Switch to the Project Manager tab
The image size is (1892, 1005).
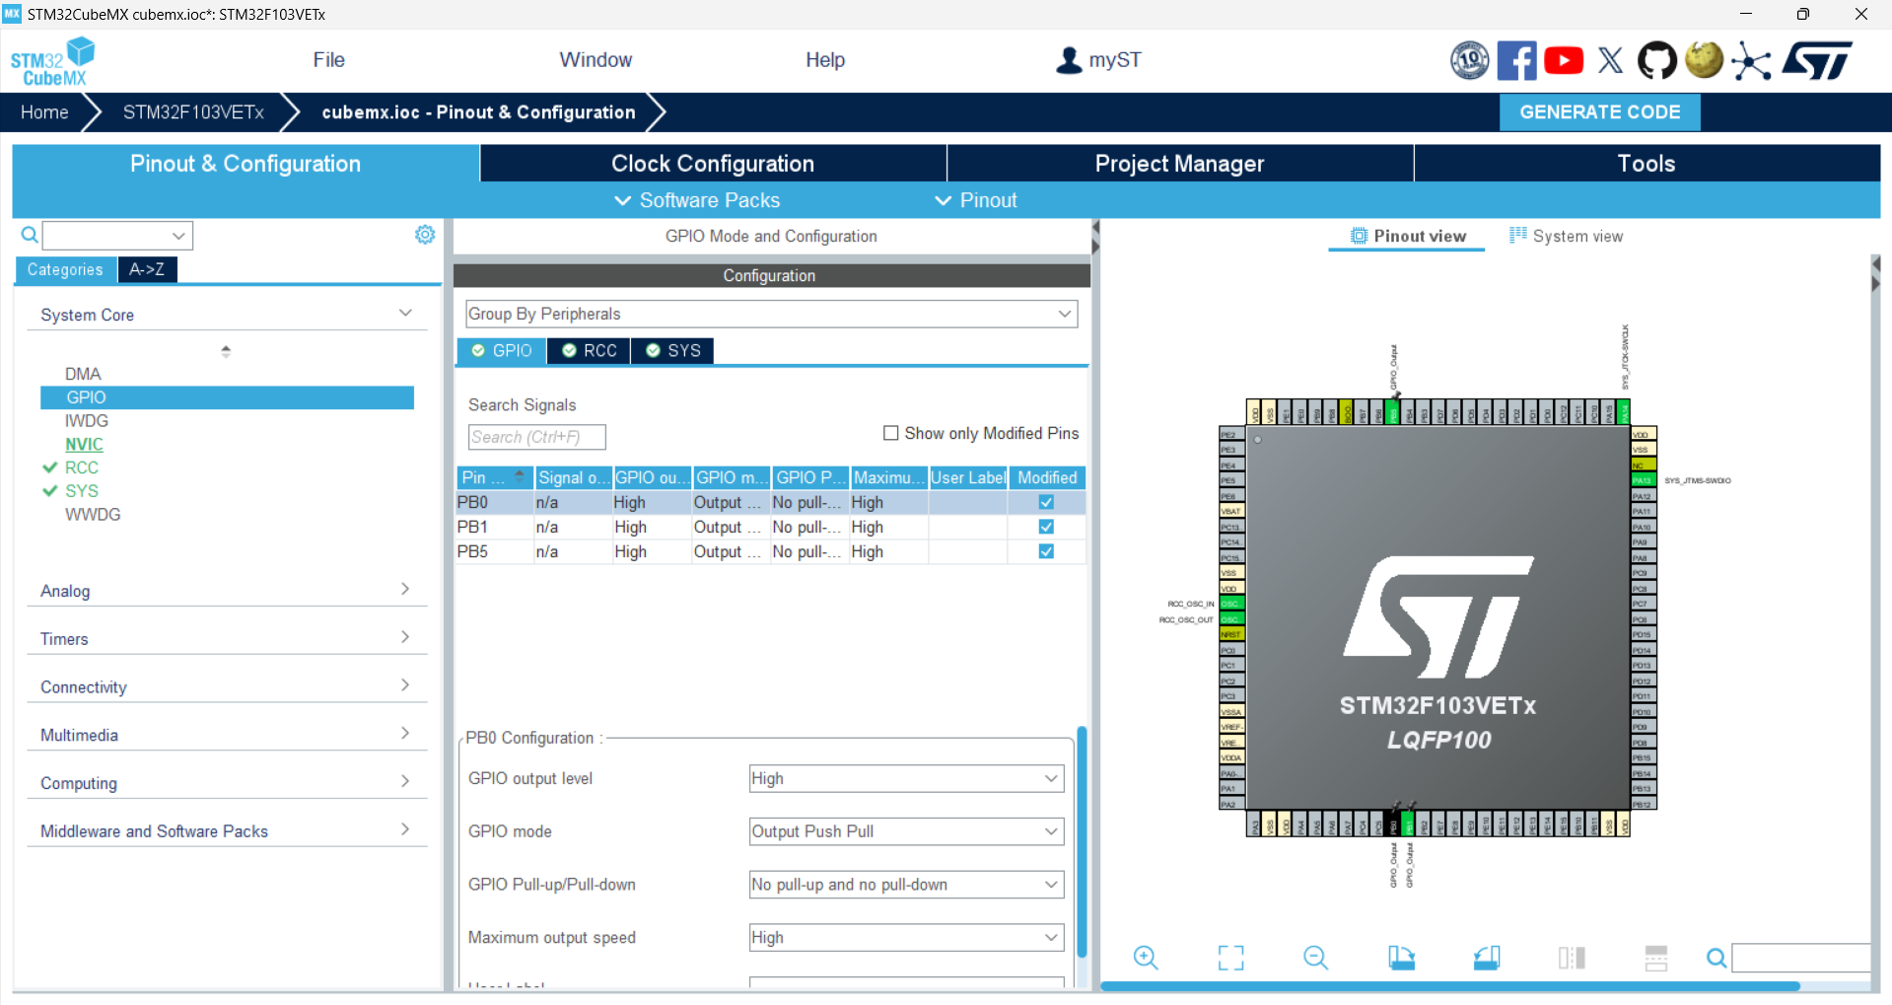click(1180, 164)
